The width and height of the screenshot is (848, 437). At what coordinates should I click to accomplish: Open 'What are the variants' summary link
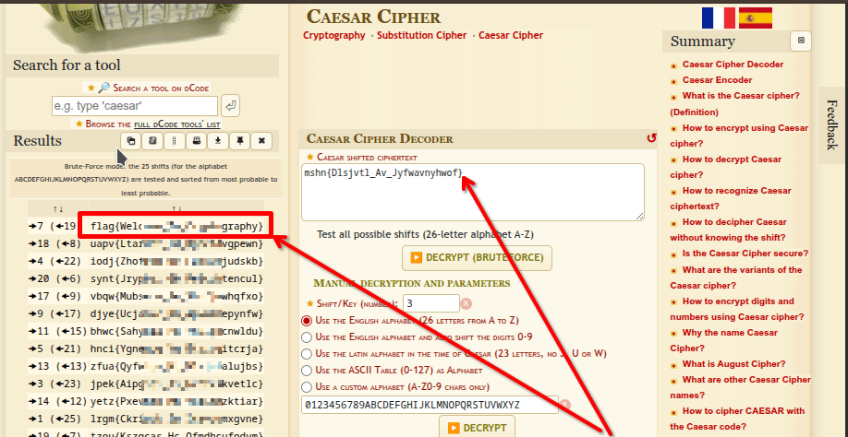736,278
